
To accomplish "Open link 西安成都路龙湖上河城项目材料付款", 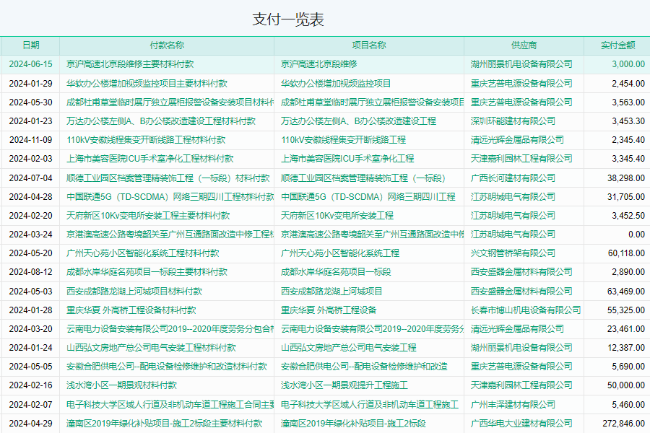I will (x=134, y=292).
